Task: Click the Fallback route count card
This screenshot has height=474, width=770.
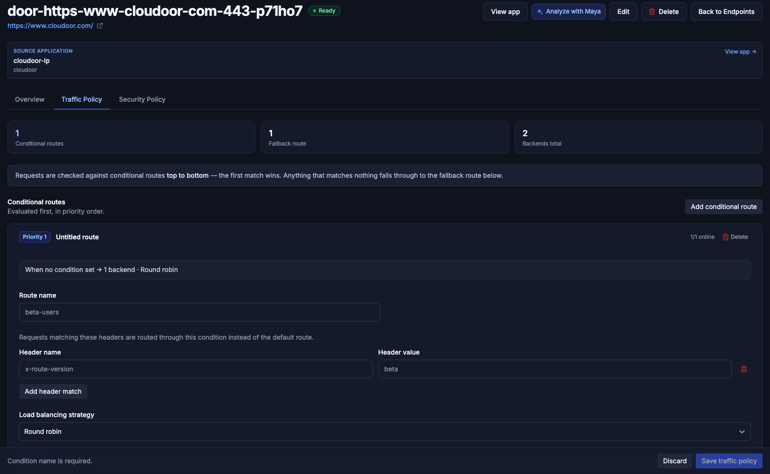Action: (x=385, y=137)
